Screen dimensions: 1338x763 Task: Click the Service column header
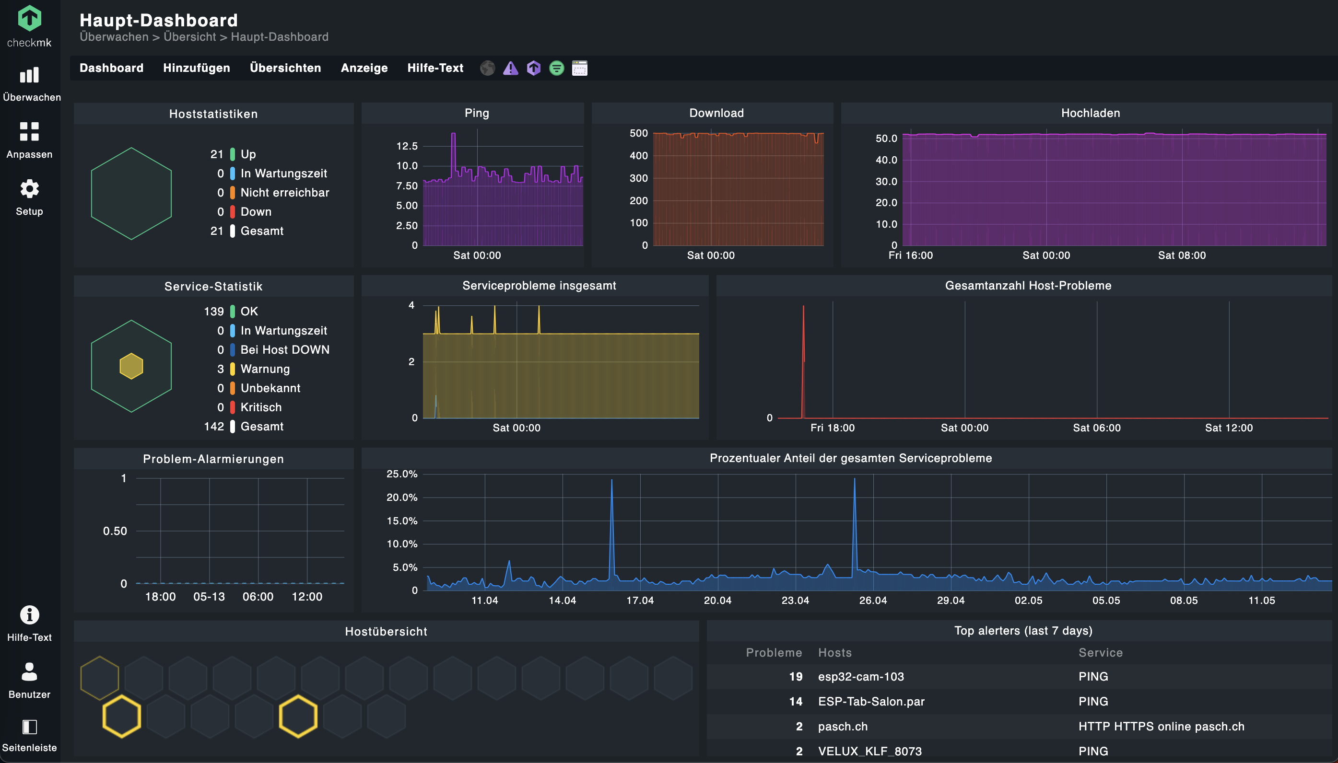[x=1101, y=653]
